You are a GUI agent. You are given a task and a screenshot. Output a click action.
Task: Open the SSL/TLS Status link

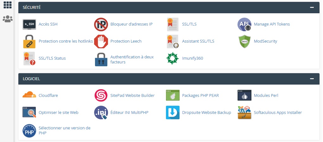pos(52,58)
